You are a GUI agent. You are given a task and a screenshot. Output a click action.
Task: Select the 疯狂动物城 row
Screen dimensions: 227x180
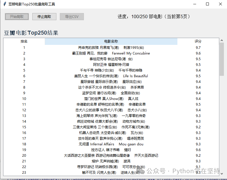[x=111, y=122]
